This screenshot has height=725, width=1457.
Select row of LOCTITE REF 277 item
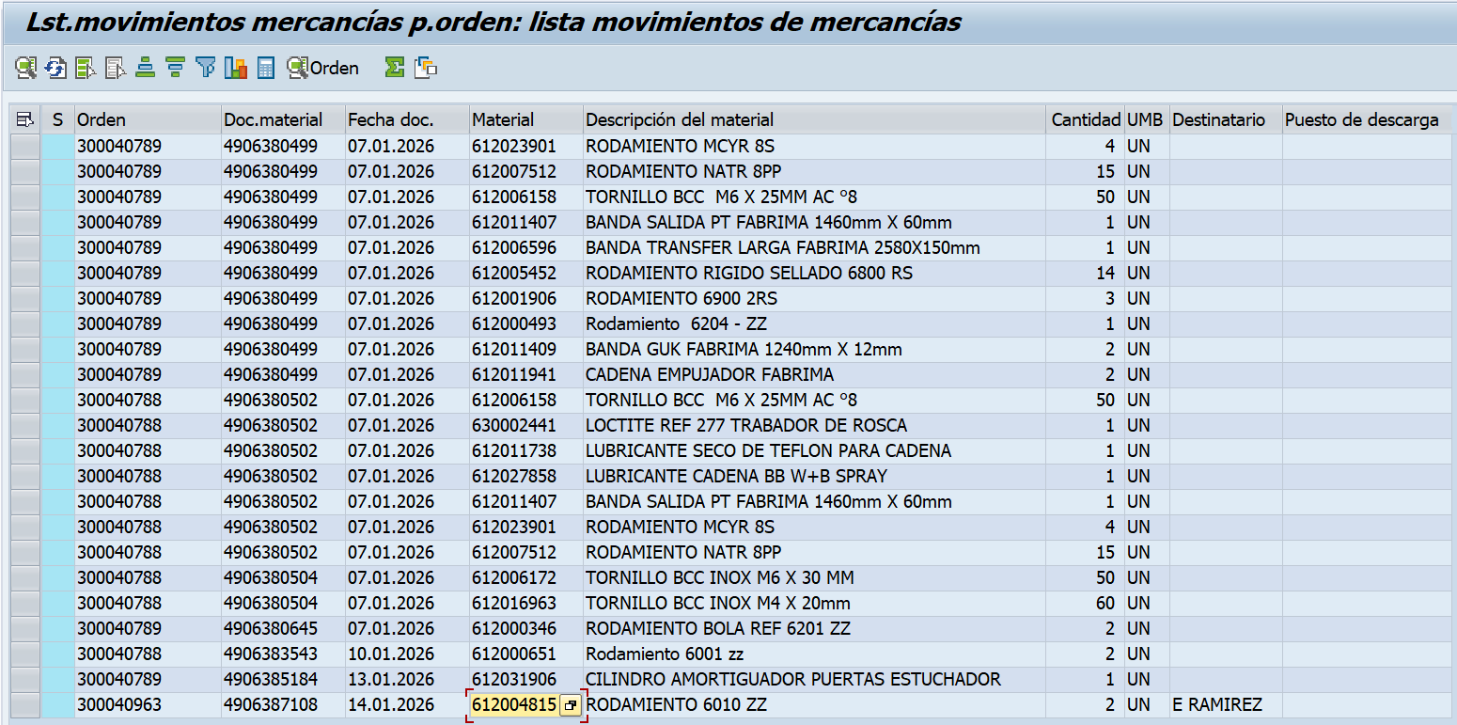click(25, 426)
